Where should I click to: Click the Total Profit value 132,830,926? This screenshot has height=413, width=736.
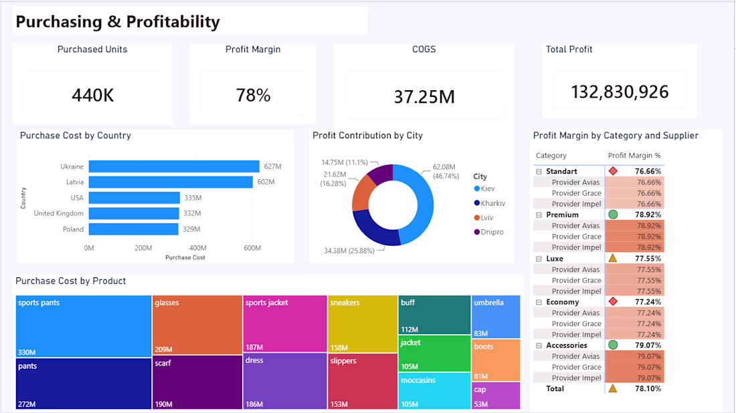(x=620, y=92)
